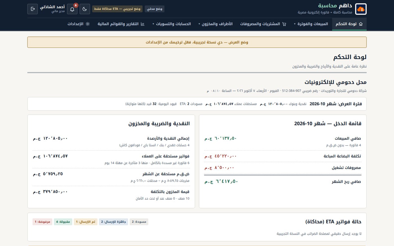Click the cart icon beside المشتريات
Viewport: 394px width, 246px height.
(x=284, y=24)
